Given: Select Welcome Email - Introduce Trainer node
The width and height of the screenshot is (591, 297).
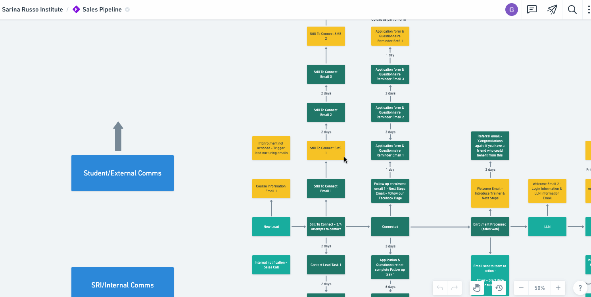Looking at the screenshot, I should 490,193.
